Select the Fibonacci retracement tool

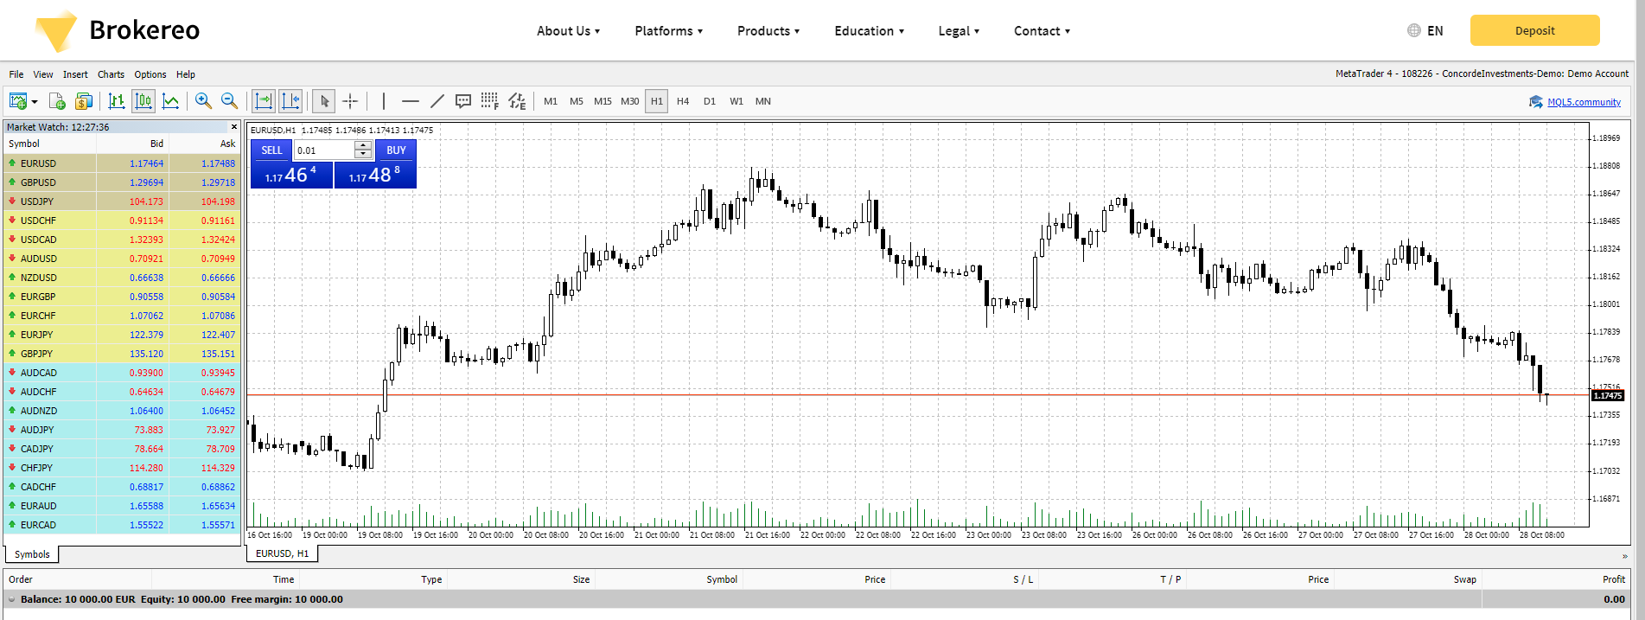click(490, 101)
